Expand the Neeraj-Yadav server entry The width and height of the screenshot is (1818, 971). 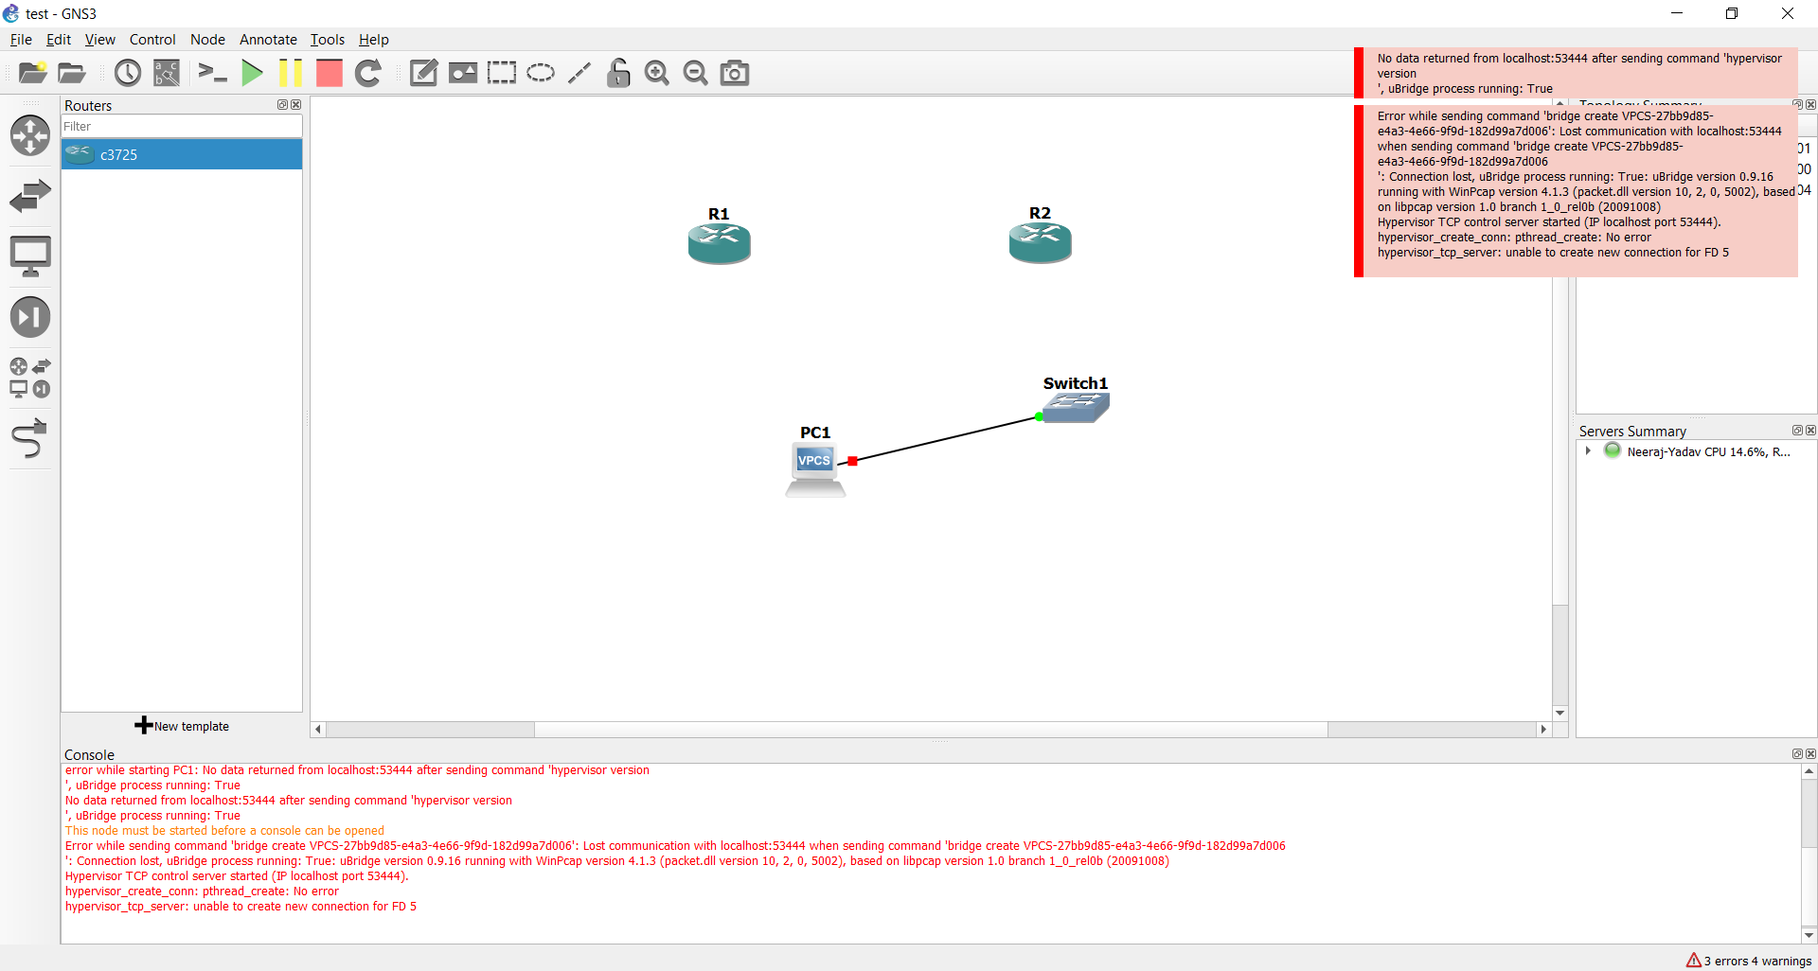1589,451
